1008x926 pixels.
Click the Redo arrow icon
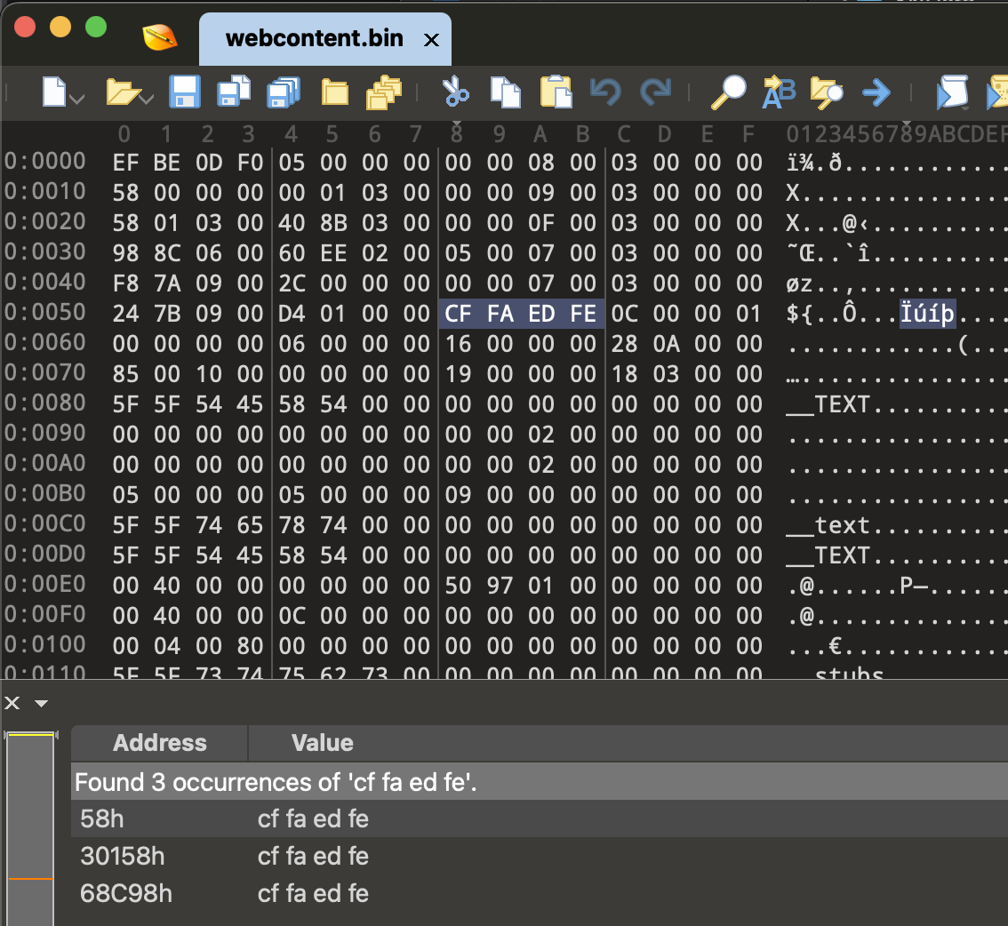[656, 92]
